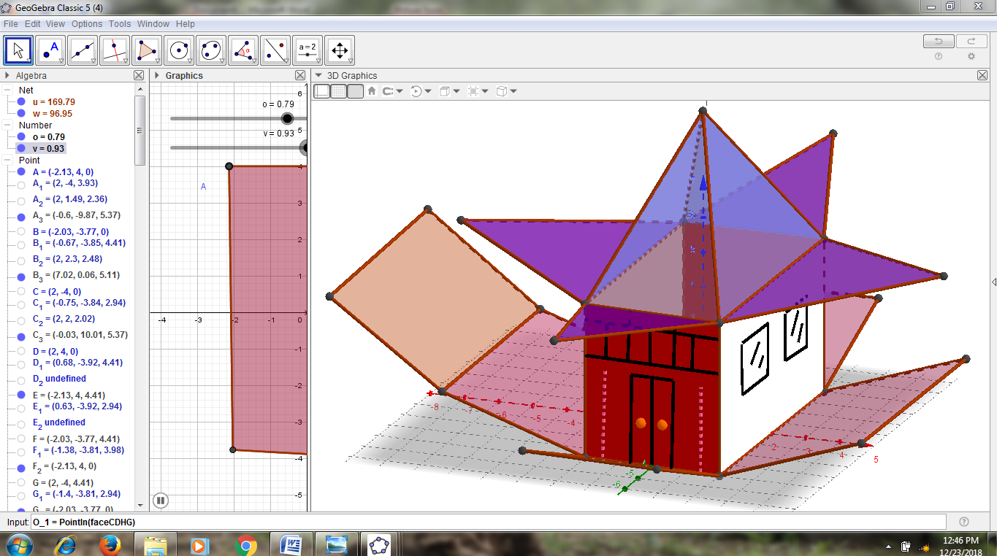
Task: Select the Angle tool
Action: (243, 50)
